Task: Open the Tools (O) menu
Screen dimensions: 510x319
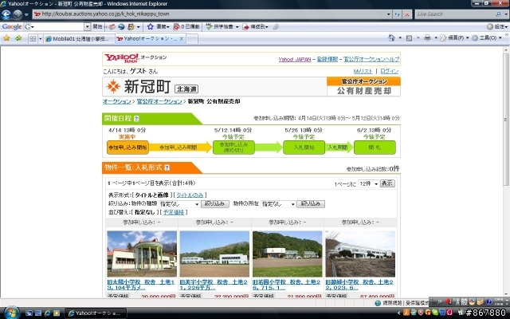Action: pos(487,38)
